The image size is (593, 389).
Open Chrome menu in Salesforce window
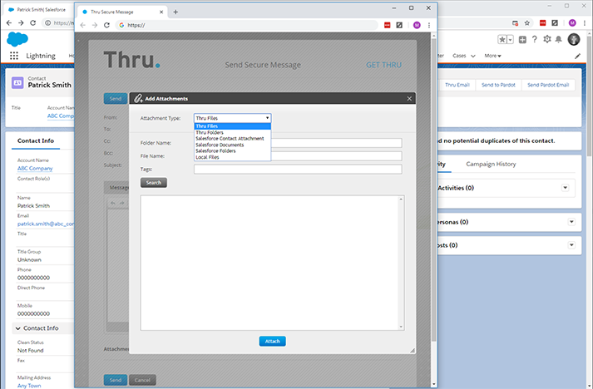click(585, 23)
